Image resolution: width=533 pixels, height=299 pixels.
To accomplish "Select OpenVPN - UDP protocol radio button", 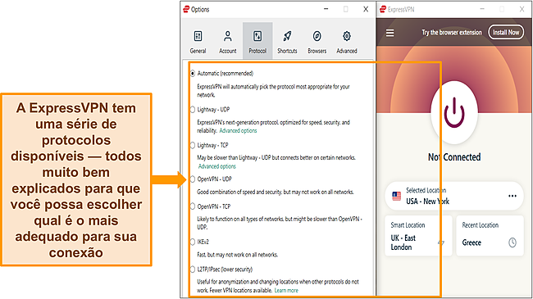I will [x=193, y=179].
